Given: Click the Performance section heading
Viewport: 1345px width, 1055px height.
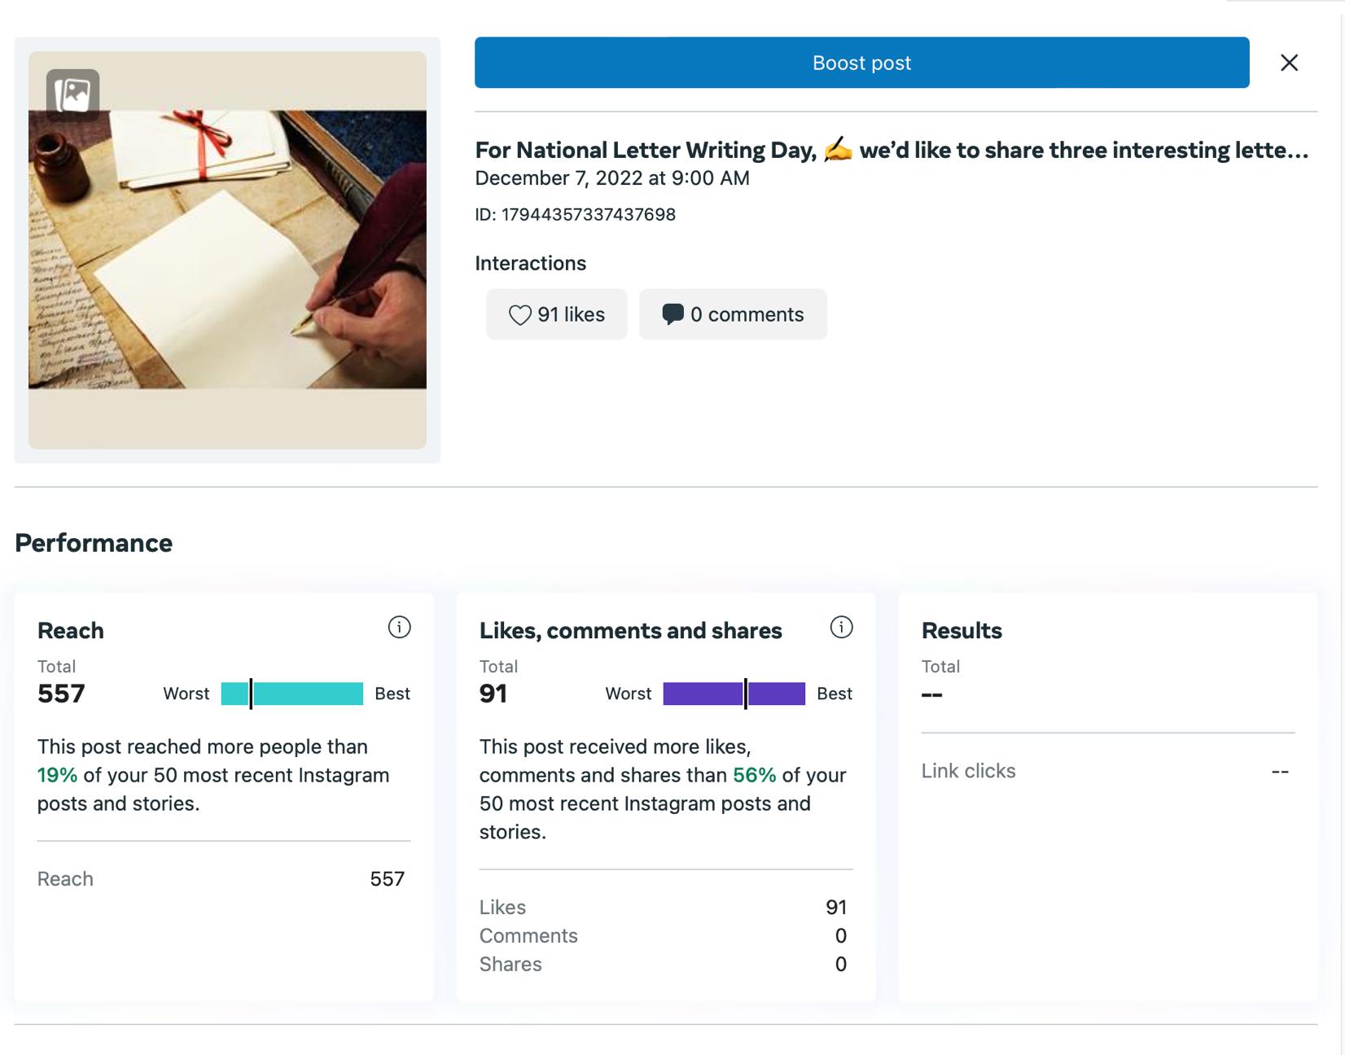Looking at the screenshot, I should point(94,543).
